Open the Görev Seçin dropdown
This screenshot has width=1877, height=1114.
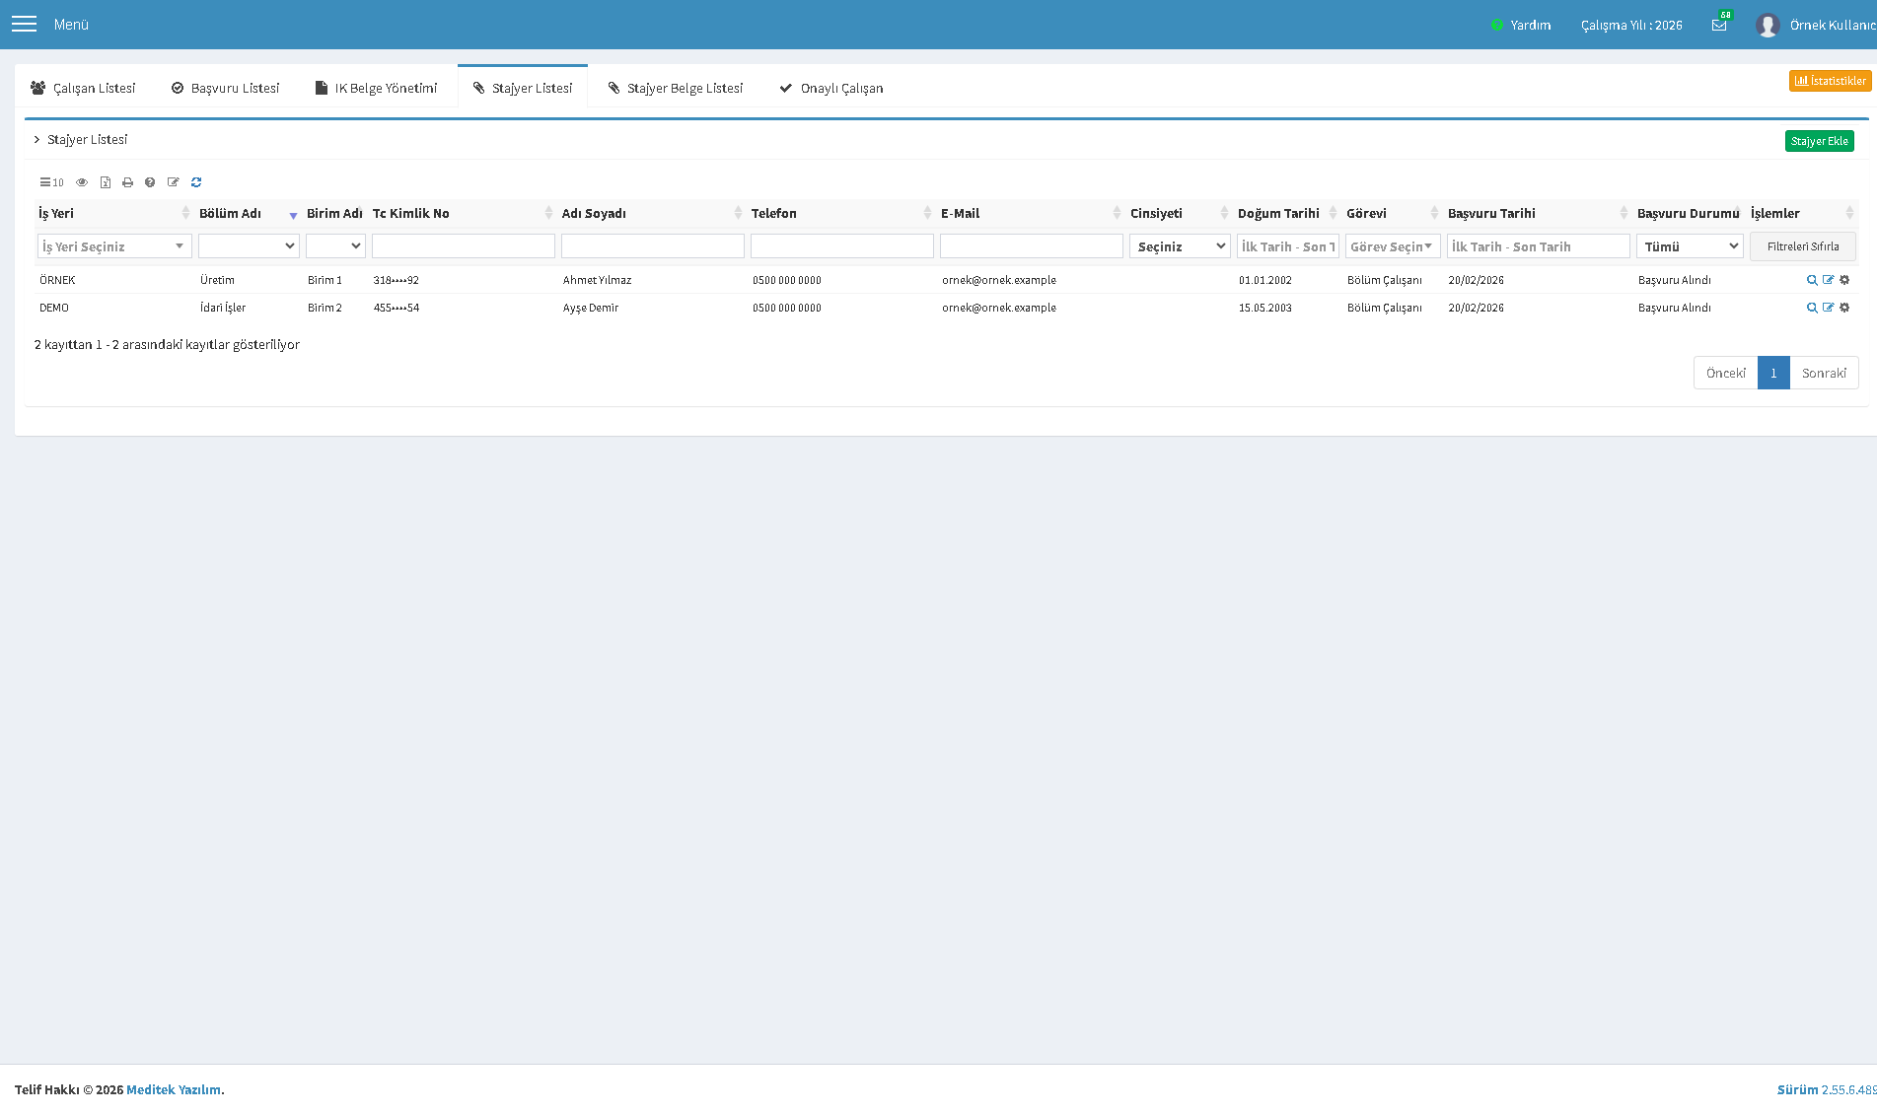[1393, 246]
